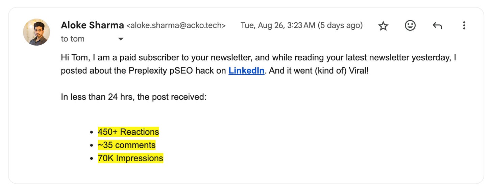This screenshot has height=192, width=492.
Task: Click the reply arrow icon
Action: coord(437,26)
